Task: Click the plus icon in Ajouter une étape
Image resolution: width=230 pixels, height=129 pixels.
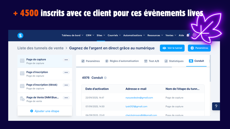Action: 32,111
